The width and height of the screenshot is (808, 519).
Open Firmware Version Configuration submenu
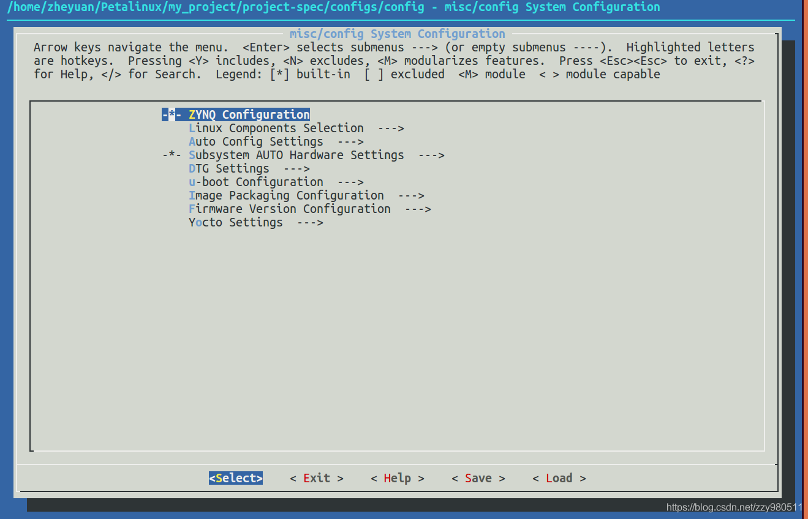coord(310,209)
